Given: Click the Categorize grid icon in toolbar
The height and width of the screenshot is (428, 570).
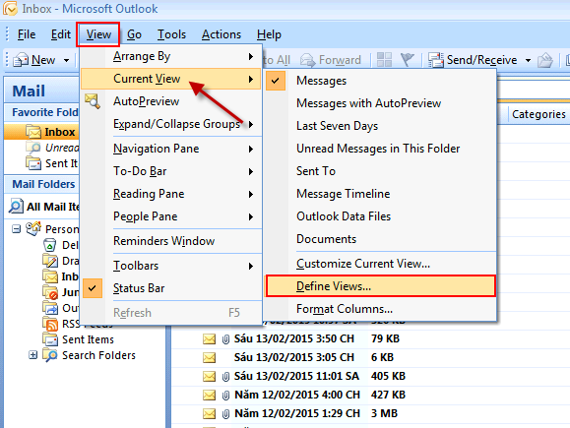Looking at the screenshot, I should [x=384, y=60].
